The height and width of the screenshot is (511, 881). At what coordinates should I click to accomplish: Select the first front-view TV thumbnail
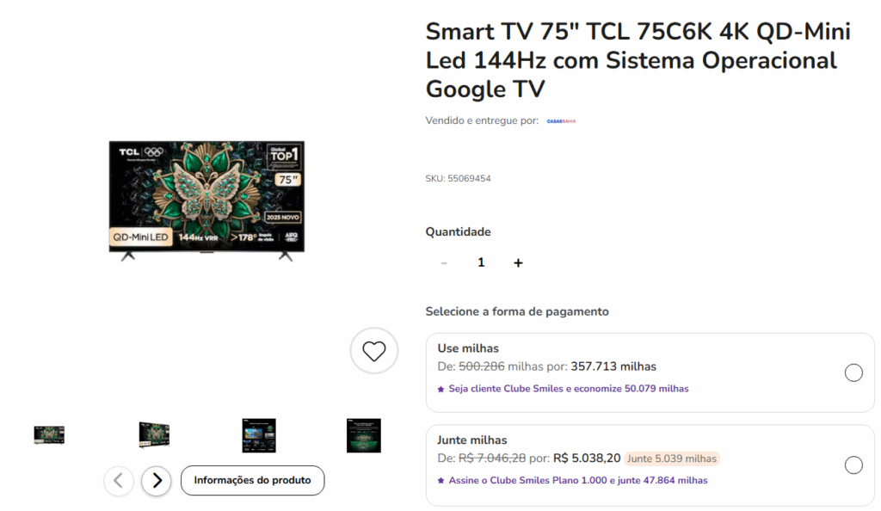click(49, 435)
